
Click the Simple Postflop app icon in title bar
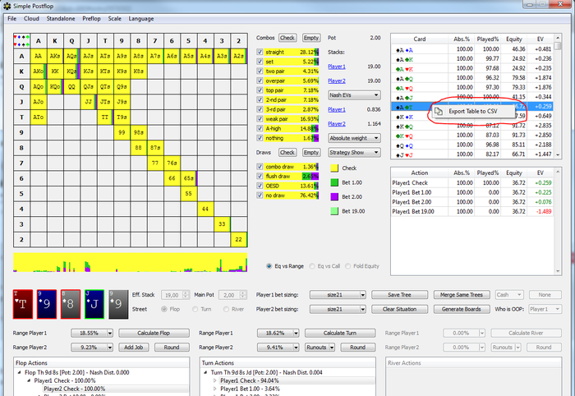pos(7,6)
